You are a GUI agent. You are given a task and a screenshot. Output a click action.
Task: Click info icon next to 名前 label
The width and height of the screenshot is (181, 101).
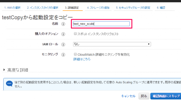pyautogui.click(x=63, y=24)
